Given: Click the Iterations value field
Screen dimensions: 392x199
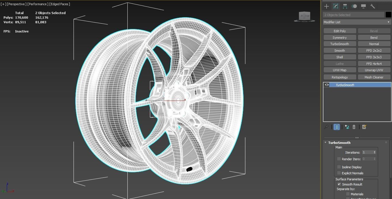Looking at the screenshot, I should 367,152.
